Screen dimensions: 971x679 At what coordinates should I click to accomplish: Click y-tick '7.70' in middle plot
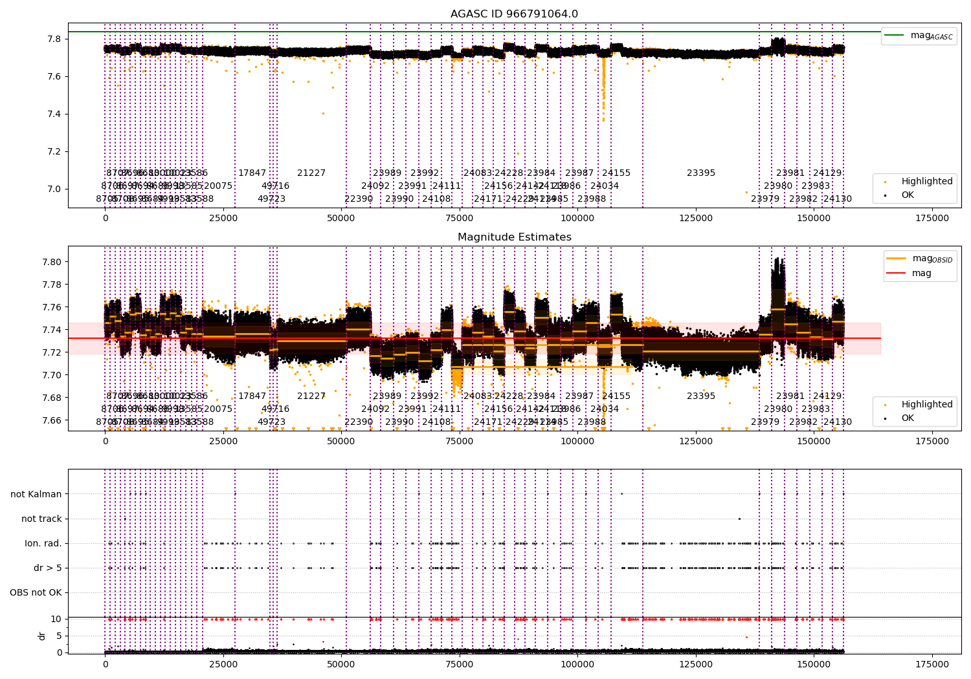[x=52, y=375]
